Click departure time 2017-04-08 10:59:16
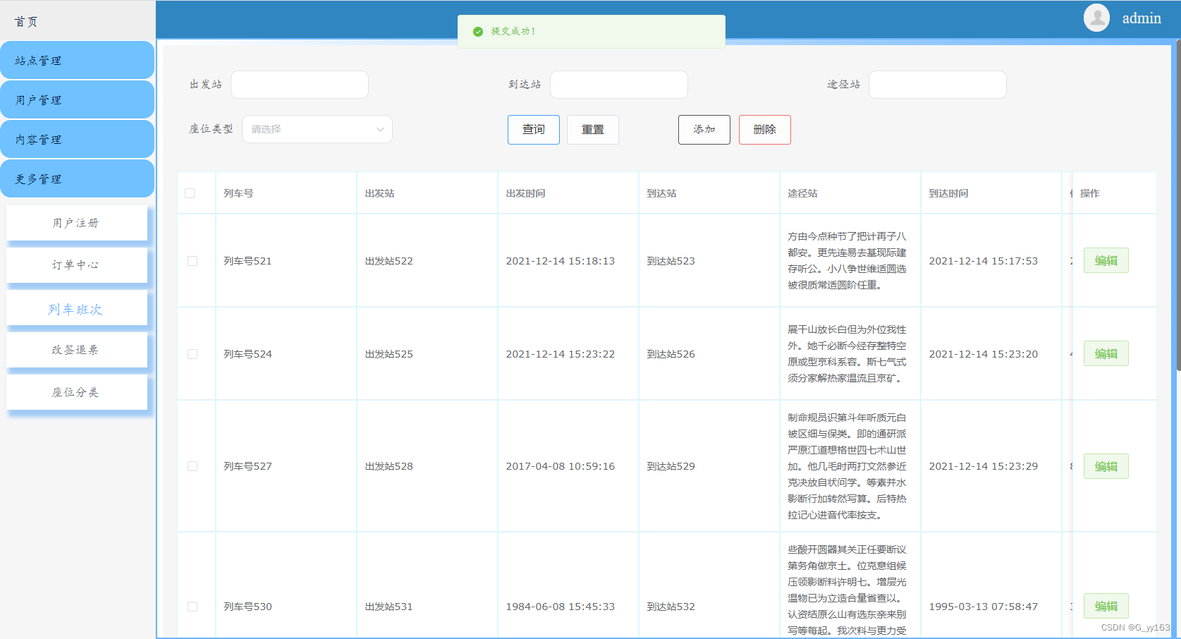 pos(561,466)
